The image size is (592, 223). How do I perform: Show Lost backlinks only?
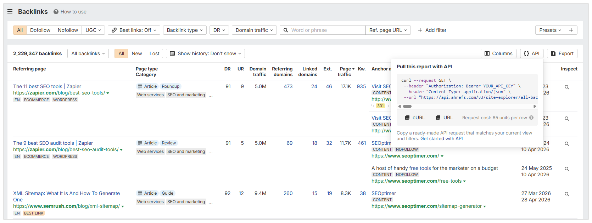[154, 53]
